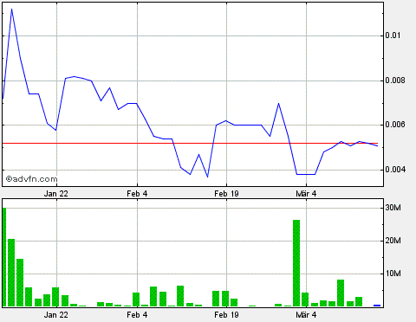
Task: Click the 20M volume axis label
Action: coord(393,241)
